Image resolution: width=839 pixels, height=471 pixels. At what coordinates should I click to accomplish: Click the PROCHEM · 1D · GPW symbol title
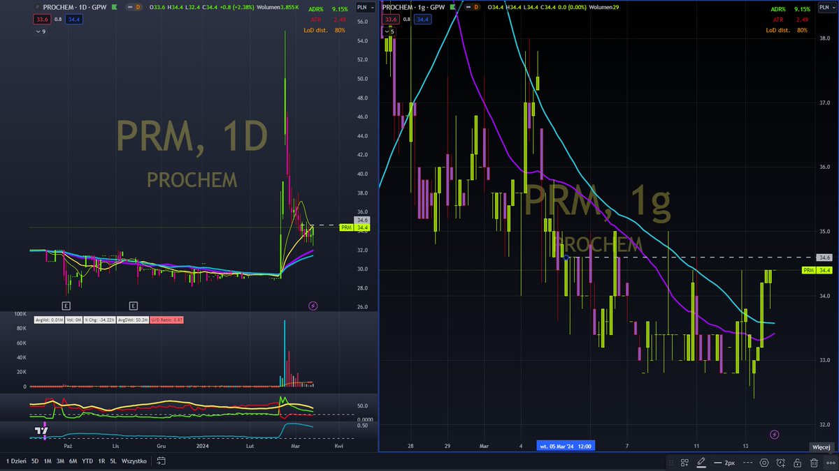click(75, 7)
